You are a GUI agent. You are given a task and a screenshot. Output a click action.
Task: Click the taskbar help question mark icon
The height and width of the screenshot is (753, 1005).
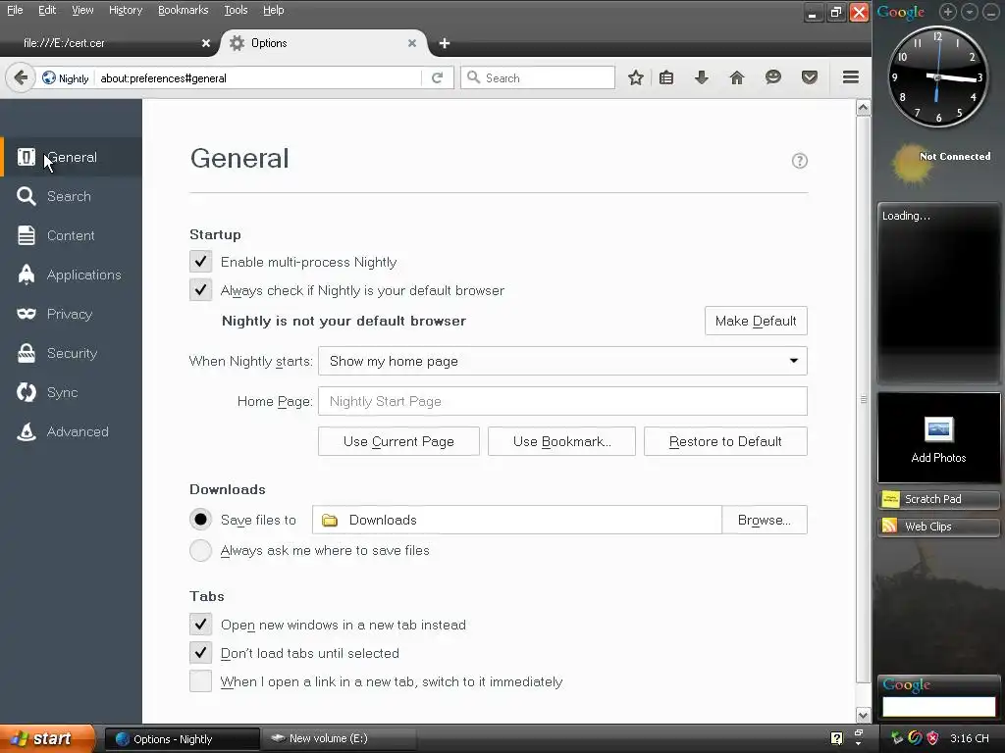click(836, 738)
